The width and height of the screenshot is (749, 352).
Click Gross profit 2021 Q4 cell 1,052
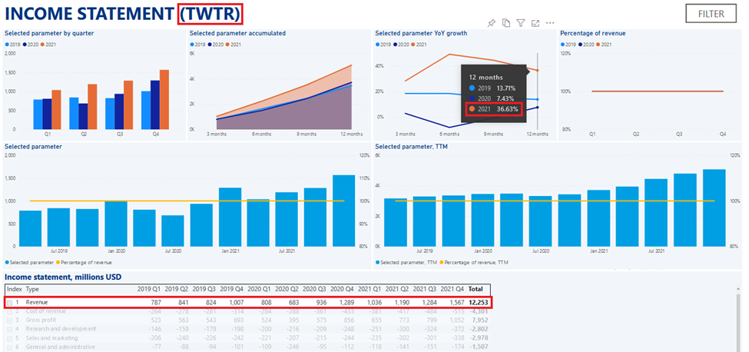[x=456, y=320]
